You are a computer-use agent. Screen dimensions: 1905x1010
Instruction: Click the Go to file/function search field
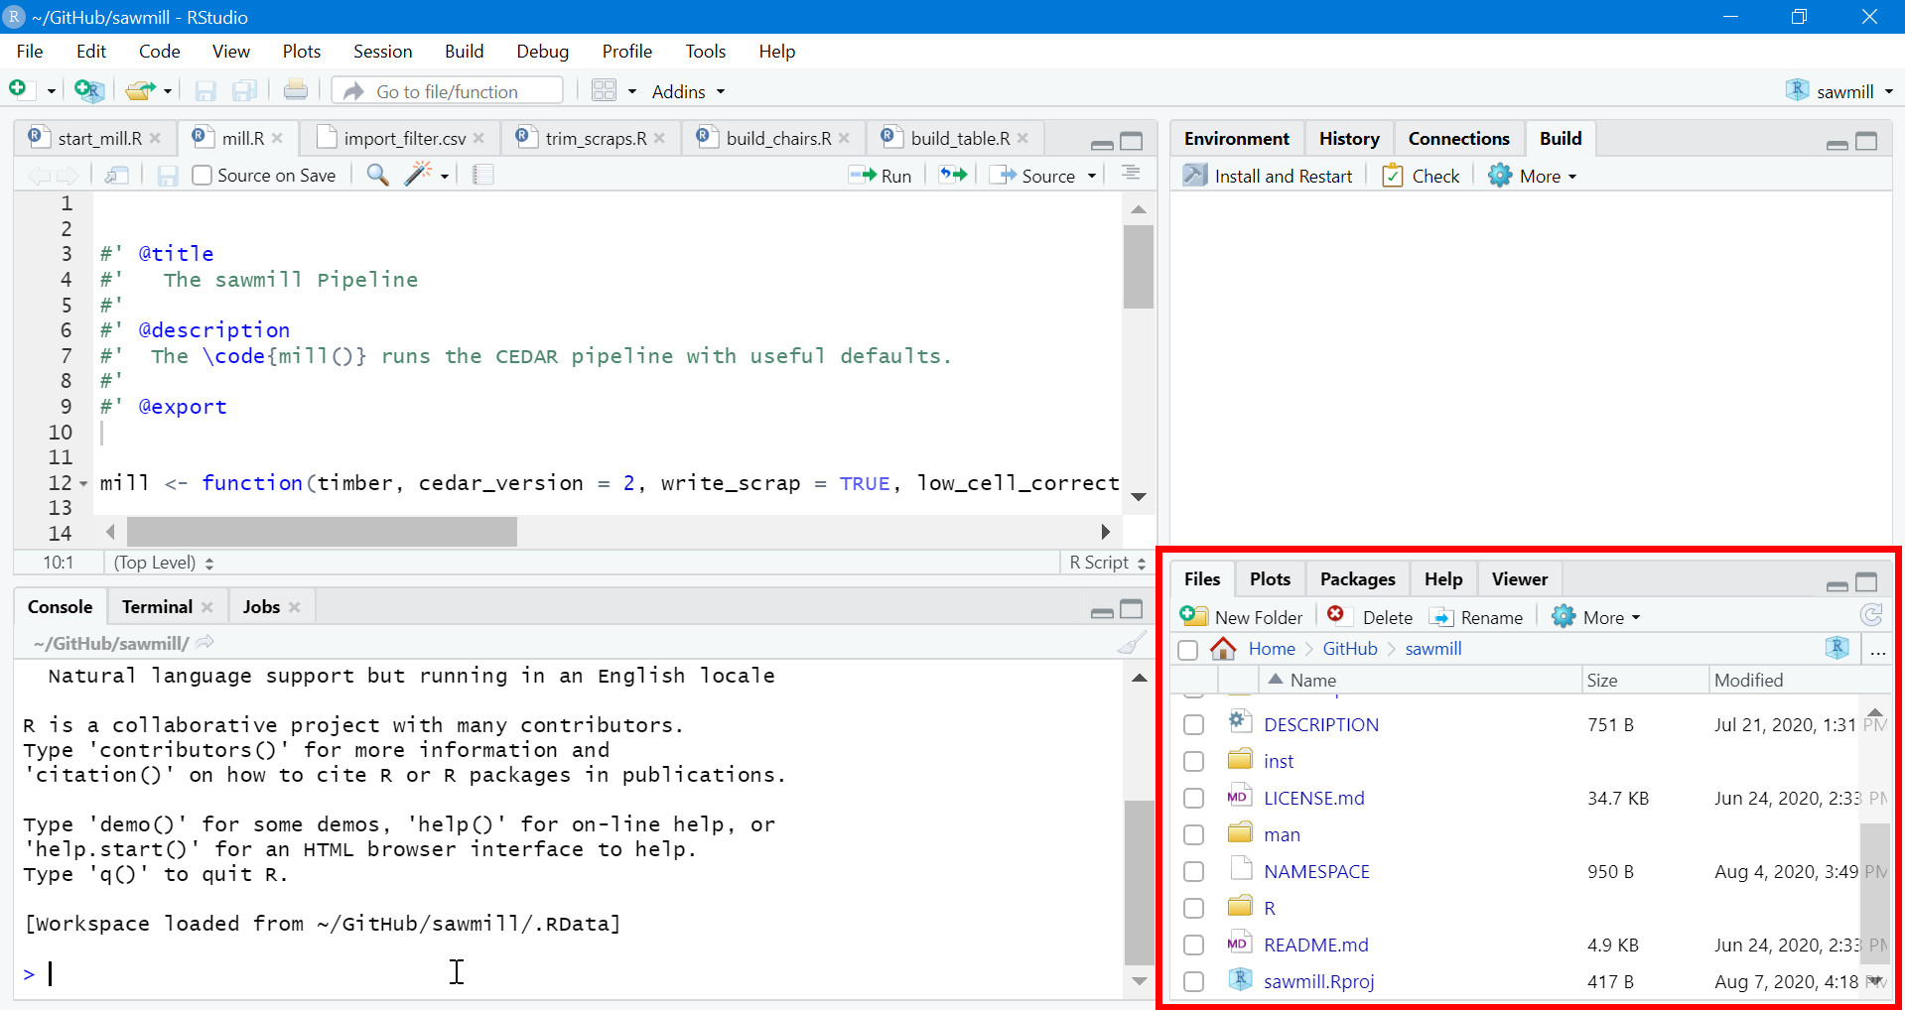(x=448, y=91)
